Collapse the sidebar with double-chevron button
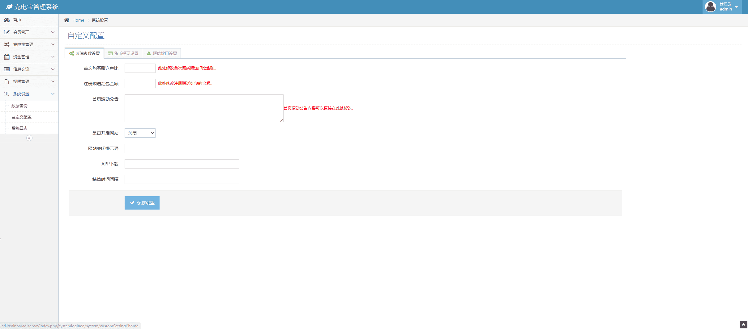 coord(29,138)
